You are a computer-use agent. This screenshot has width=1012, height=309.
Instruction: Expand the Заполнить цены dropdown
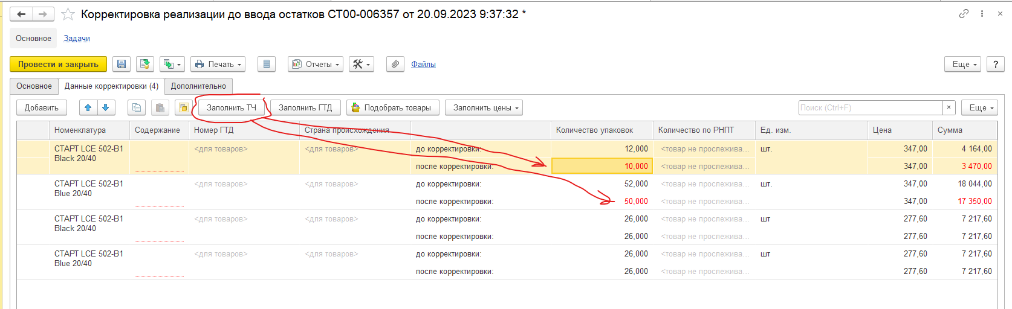pos(484,107)
